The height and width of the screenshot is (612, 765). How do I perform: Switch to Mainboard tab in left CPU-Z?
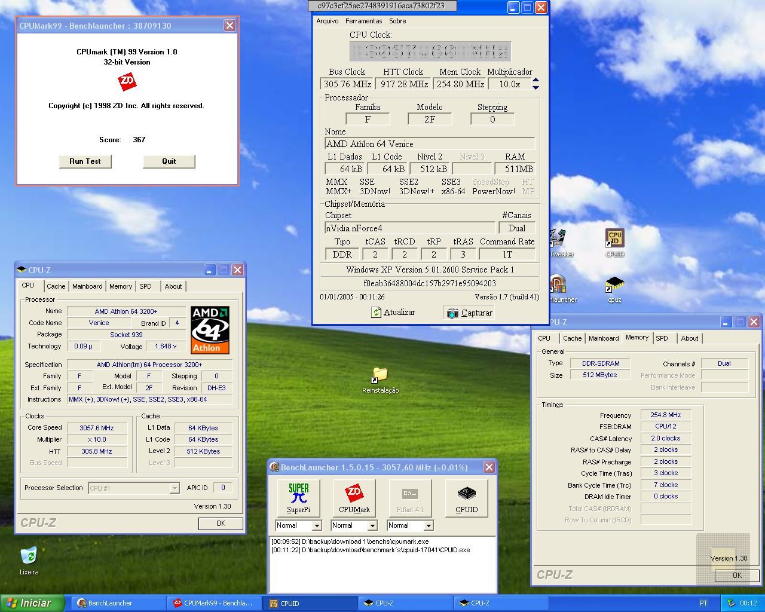[87, 286]
